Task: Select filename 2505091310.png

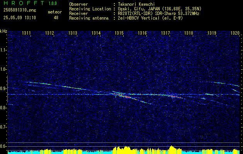Action: tap(20, 10)
